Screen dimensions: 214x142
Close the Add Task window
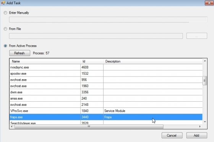tap(209, 3)
